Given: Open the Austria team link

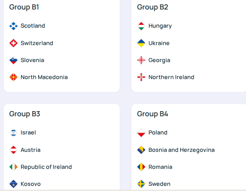Looking at the screenshot, I should coord(31,150).
